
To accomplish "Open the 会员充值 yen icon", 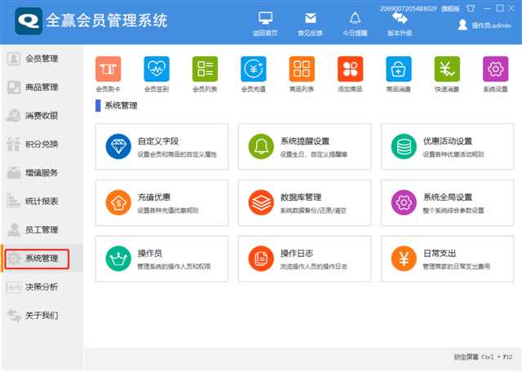I will coord(254,69).
